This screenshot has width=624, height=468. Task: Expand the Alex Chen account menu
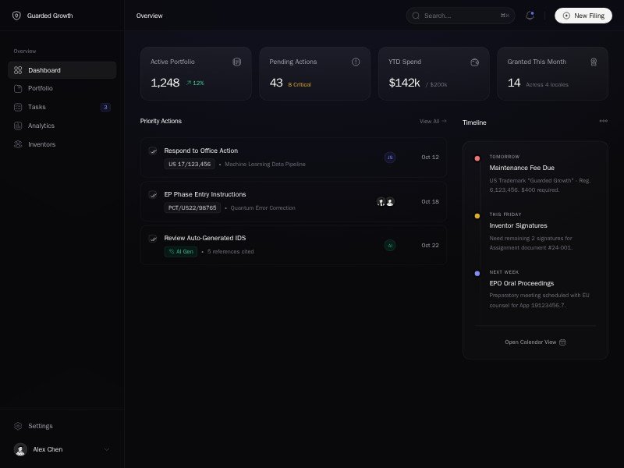tap(107, 449)
